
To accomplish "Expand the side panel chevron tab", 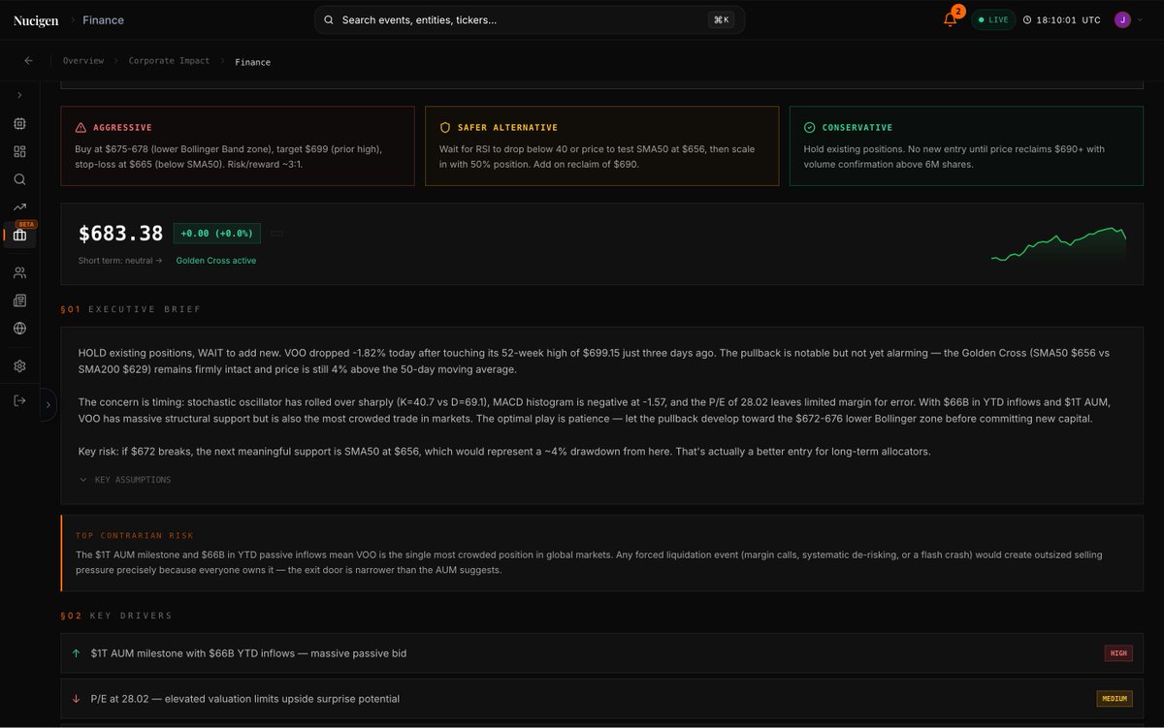I will pyautogui.click(x=48, y=404).
